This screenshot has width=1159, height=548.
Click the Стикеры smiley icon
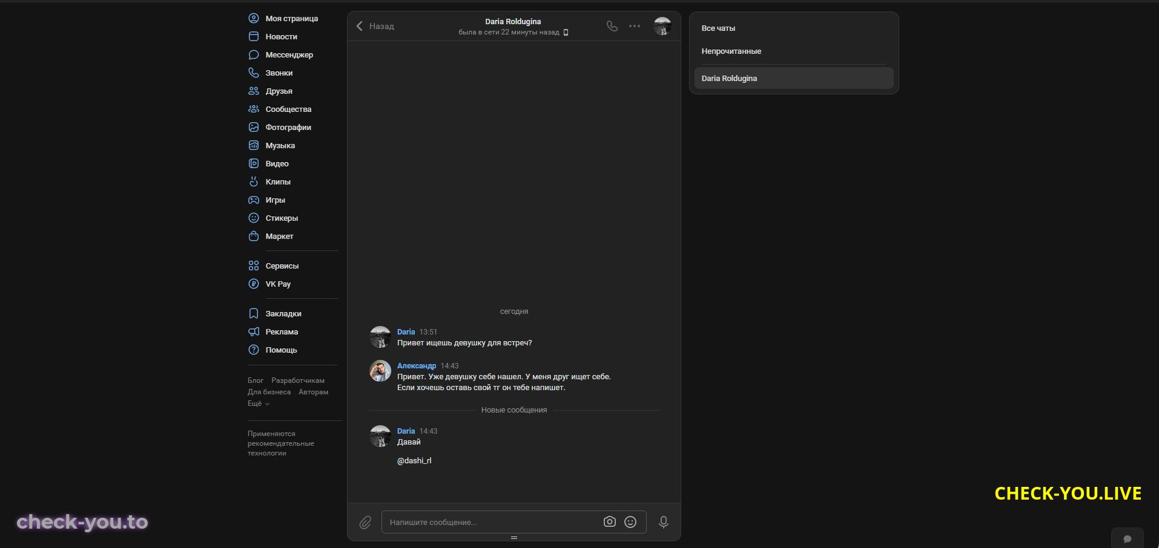[254, 218]
